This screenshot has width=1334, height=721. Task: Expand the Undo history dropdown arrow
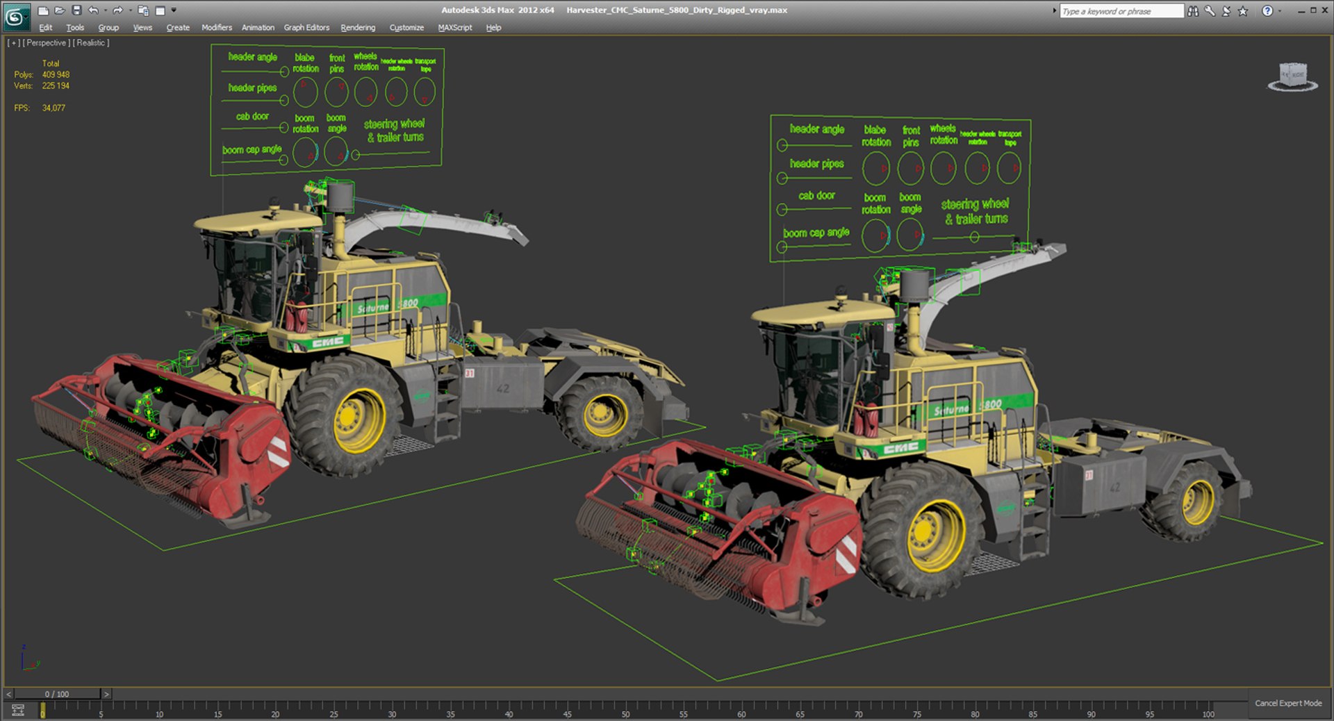[106, 10]
